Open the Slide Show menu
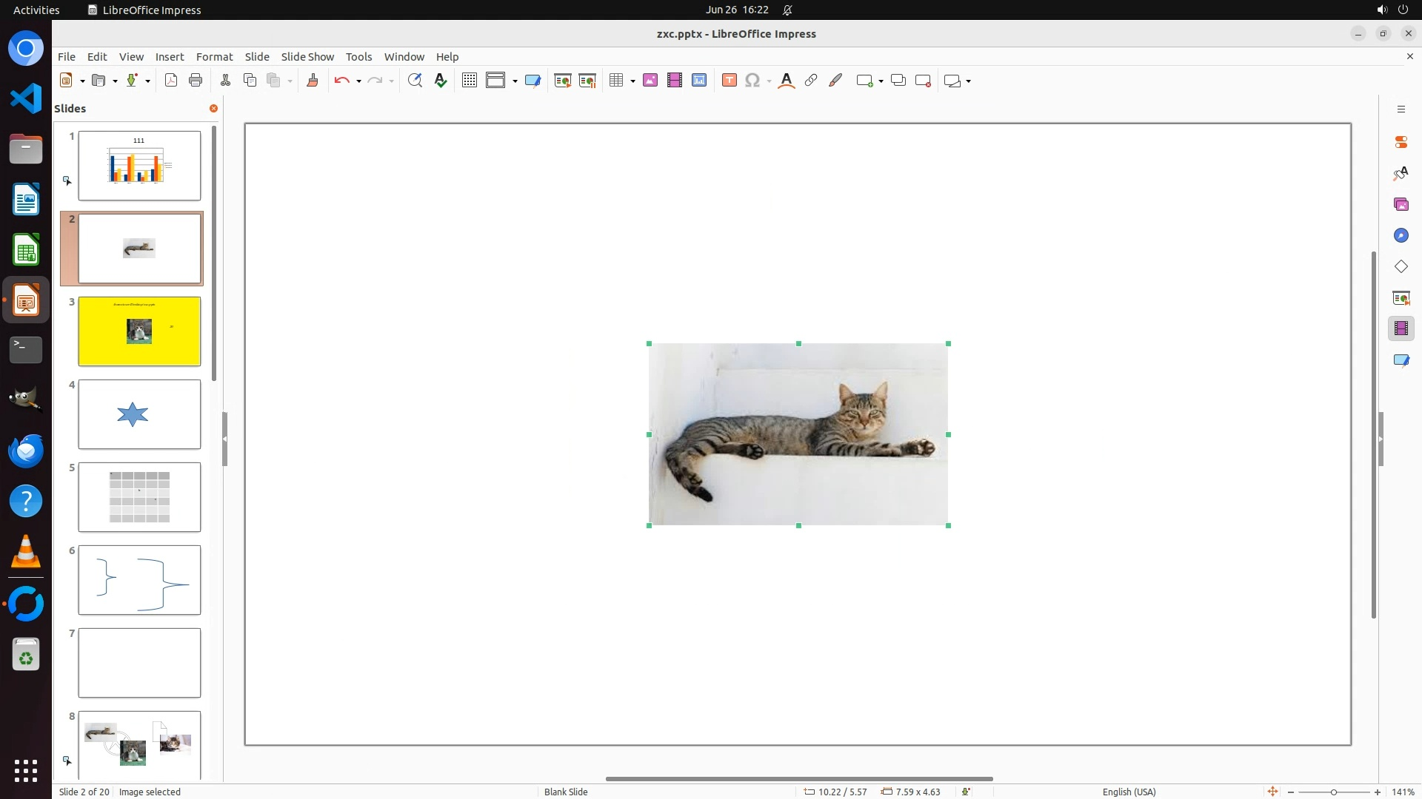This screenshot has width=1422, height=799. (x=307, y=56)
